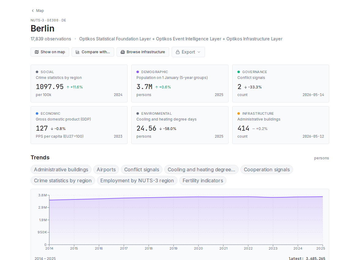Select the Cooperation signals trend chip
This screenshot has width=361, height=260.
[x=266, y=169]
